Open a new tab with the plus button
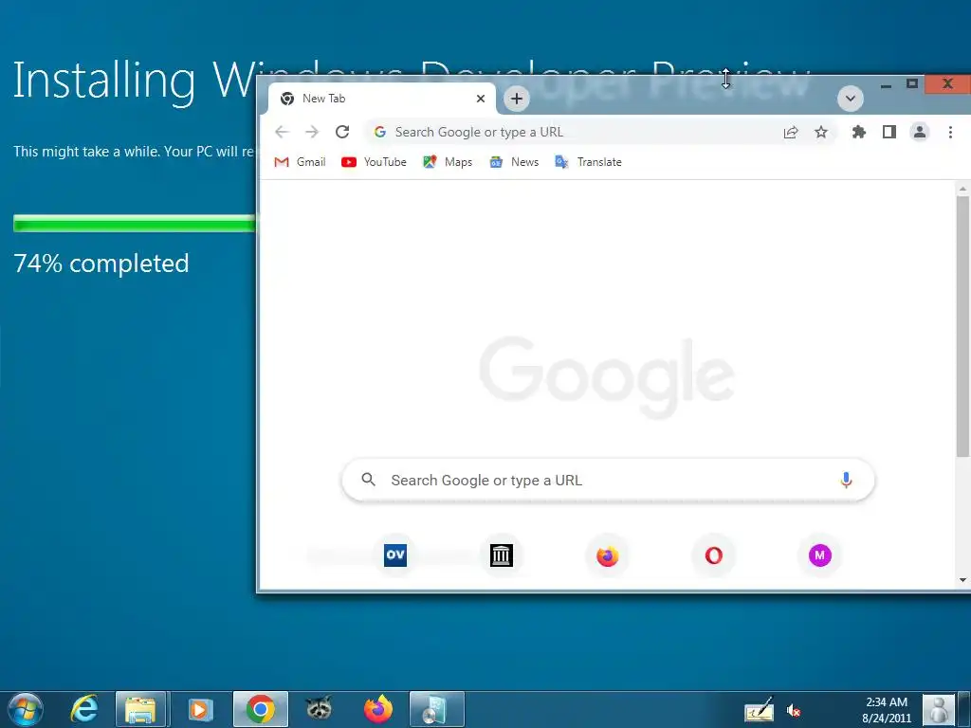Screen dimensions: 971x728 [x=517, y=99]
